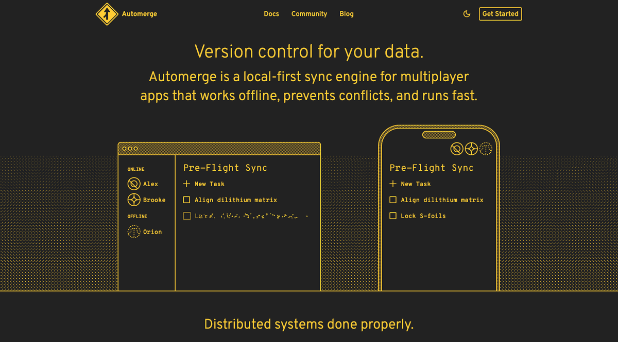
Task: Click the ONLINE section label in the sidebar
Action: coord(136,169)
